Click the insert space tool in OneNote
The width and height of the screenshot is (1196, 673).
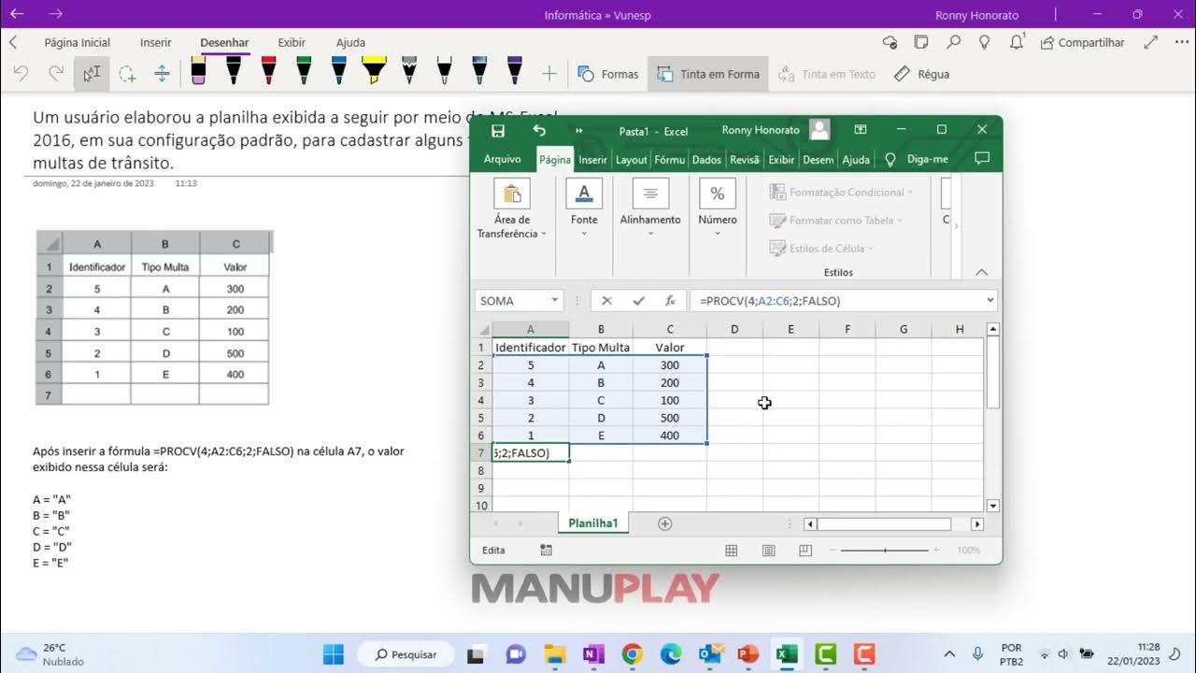(162, 74)
